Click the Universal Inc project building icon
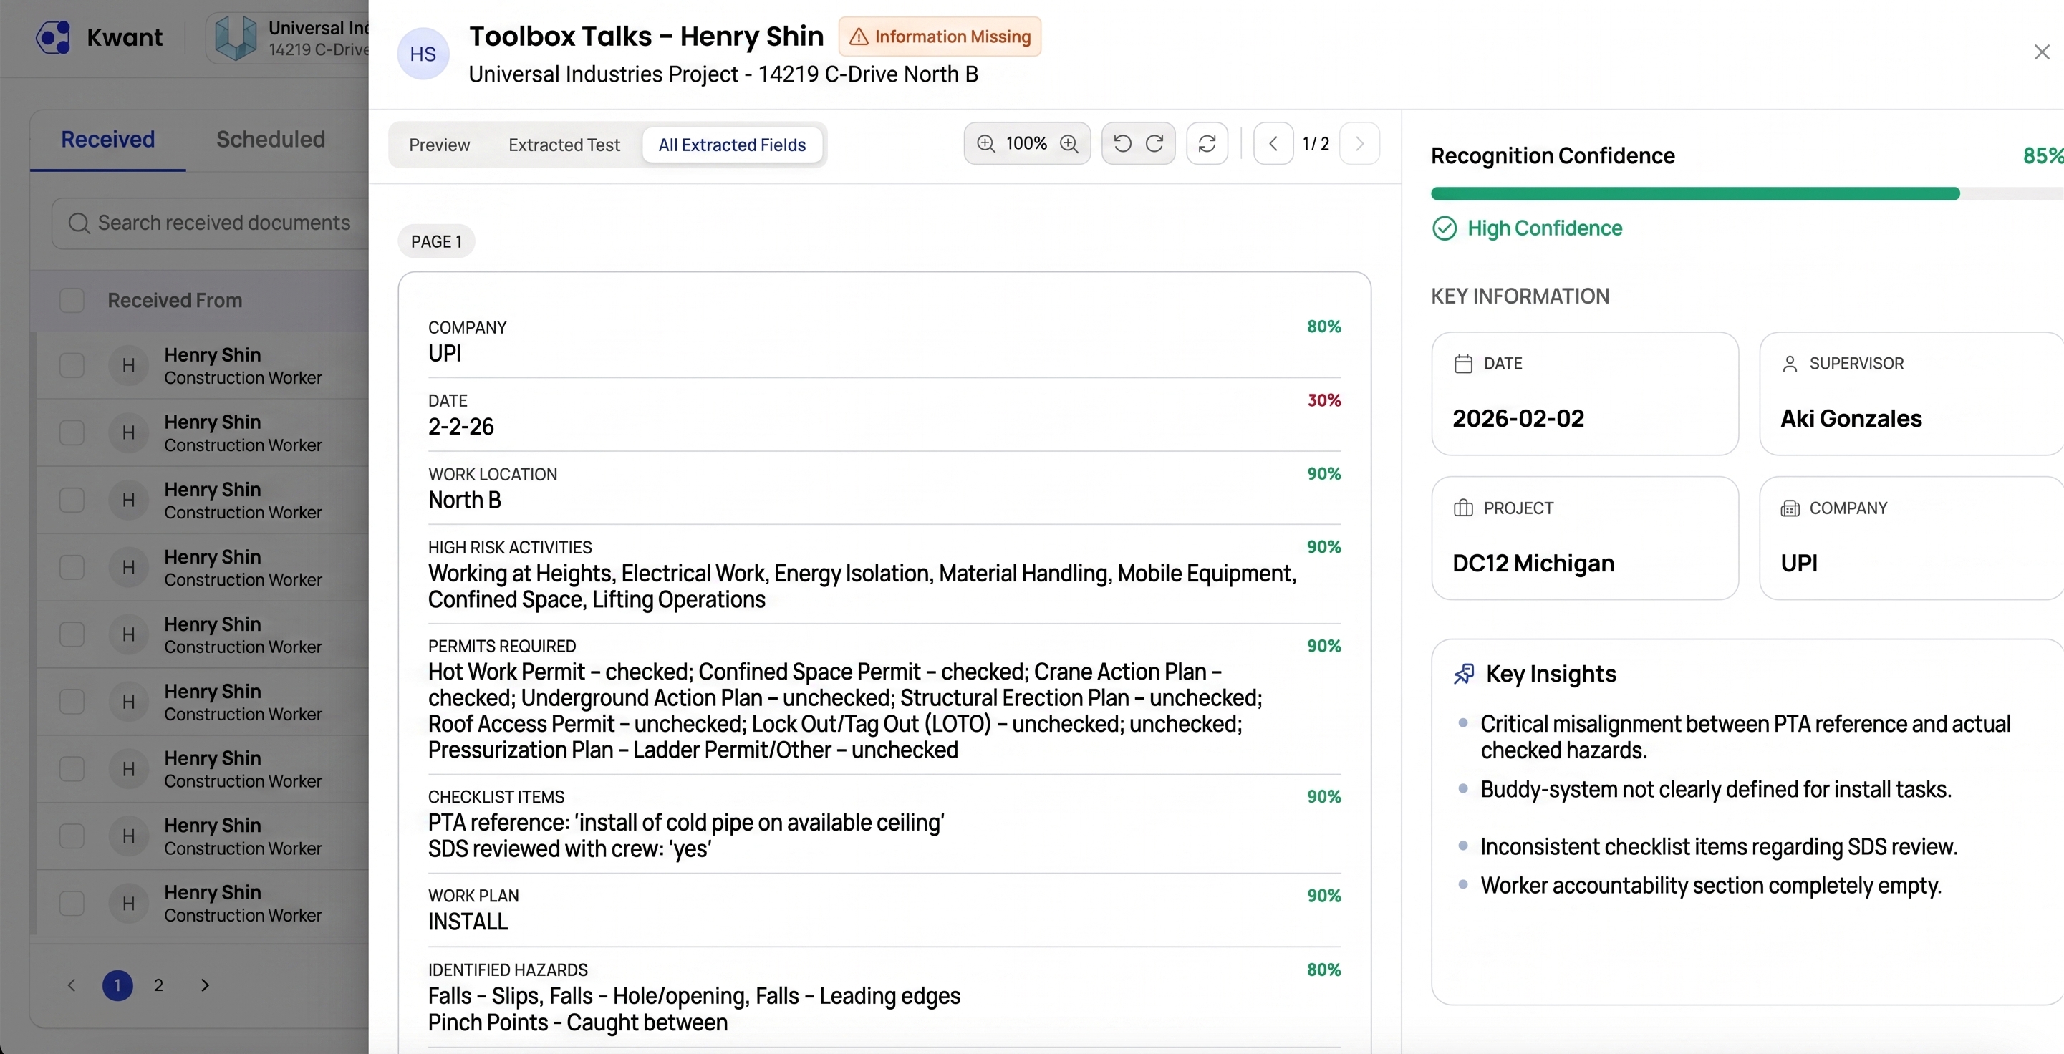This screenshot has height=1054, width=2064. 236,38
